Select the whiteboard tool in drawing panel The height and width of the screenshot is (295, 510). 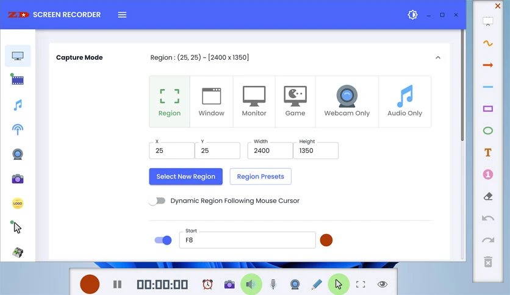click(x=487, y=22)
